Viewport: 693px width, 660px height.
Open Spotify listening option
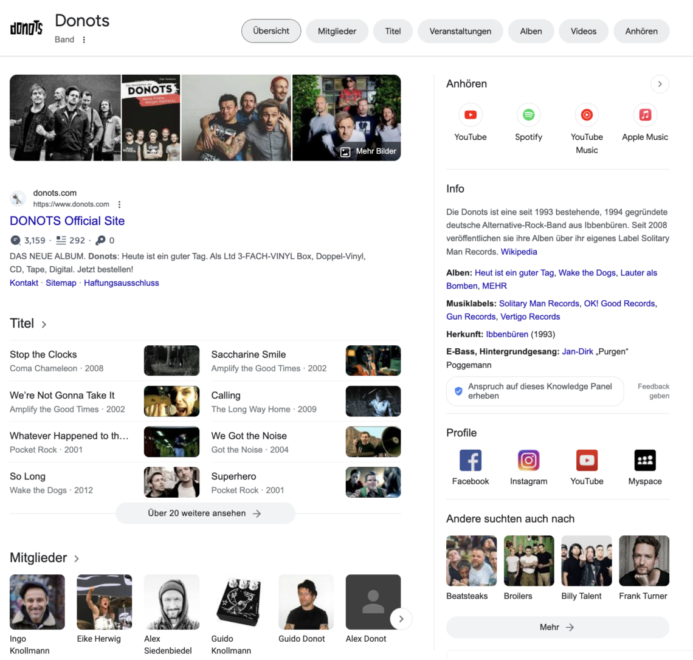[529, 115]
